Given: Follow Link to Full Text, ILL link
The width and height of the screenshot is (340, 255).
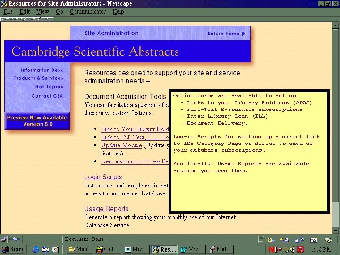Looking at the screenshot, I should click(x=135, y=137).
